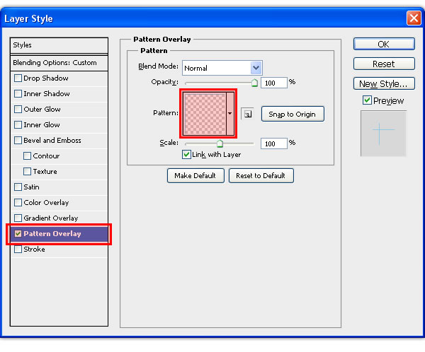Check the Contour option
Viewport: 425px width, 352px height.
(x=27, y=156)
